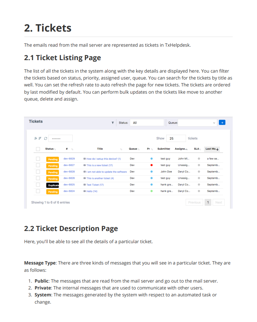Screen dimensions: 257x322
Task: Open 'This is a new ticket (17)' link
Action: tap(100, 165)
